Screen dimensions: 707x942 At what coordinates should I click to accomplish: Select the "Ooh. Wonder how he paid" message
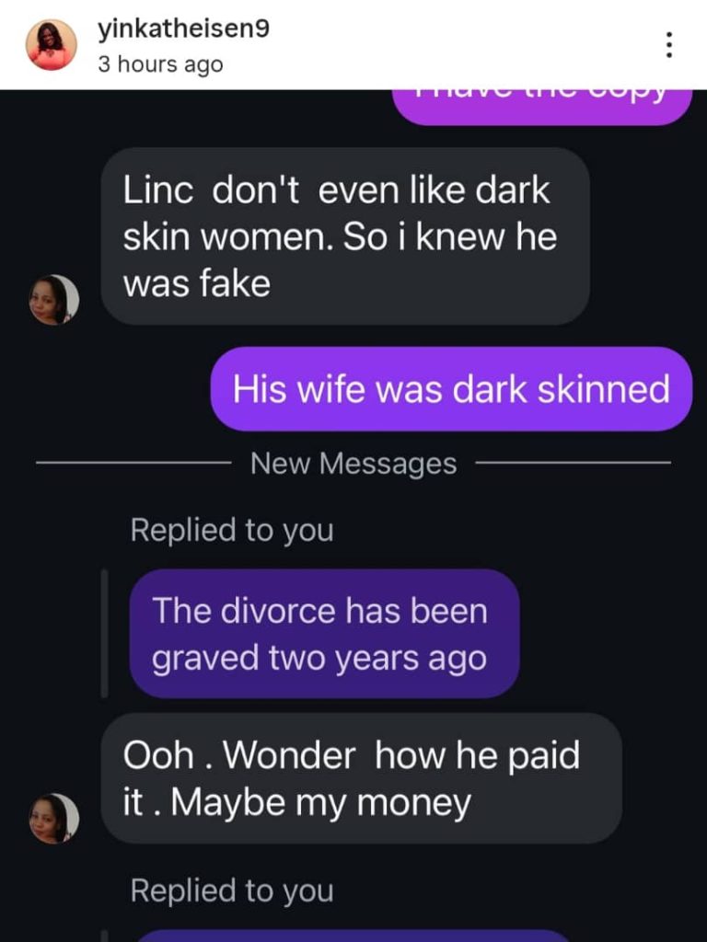tap(361, 778)
